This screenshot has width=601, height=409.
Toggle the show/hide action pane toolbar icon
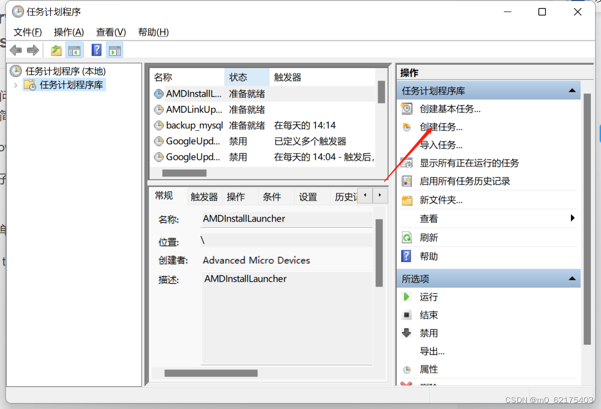click(x=115, y=50)
